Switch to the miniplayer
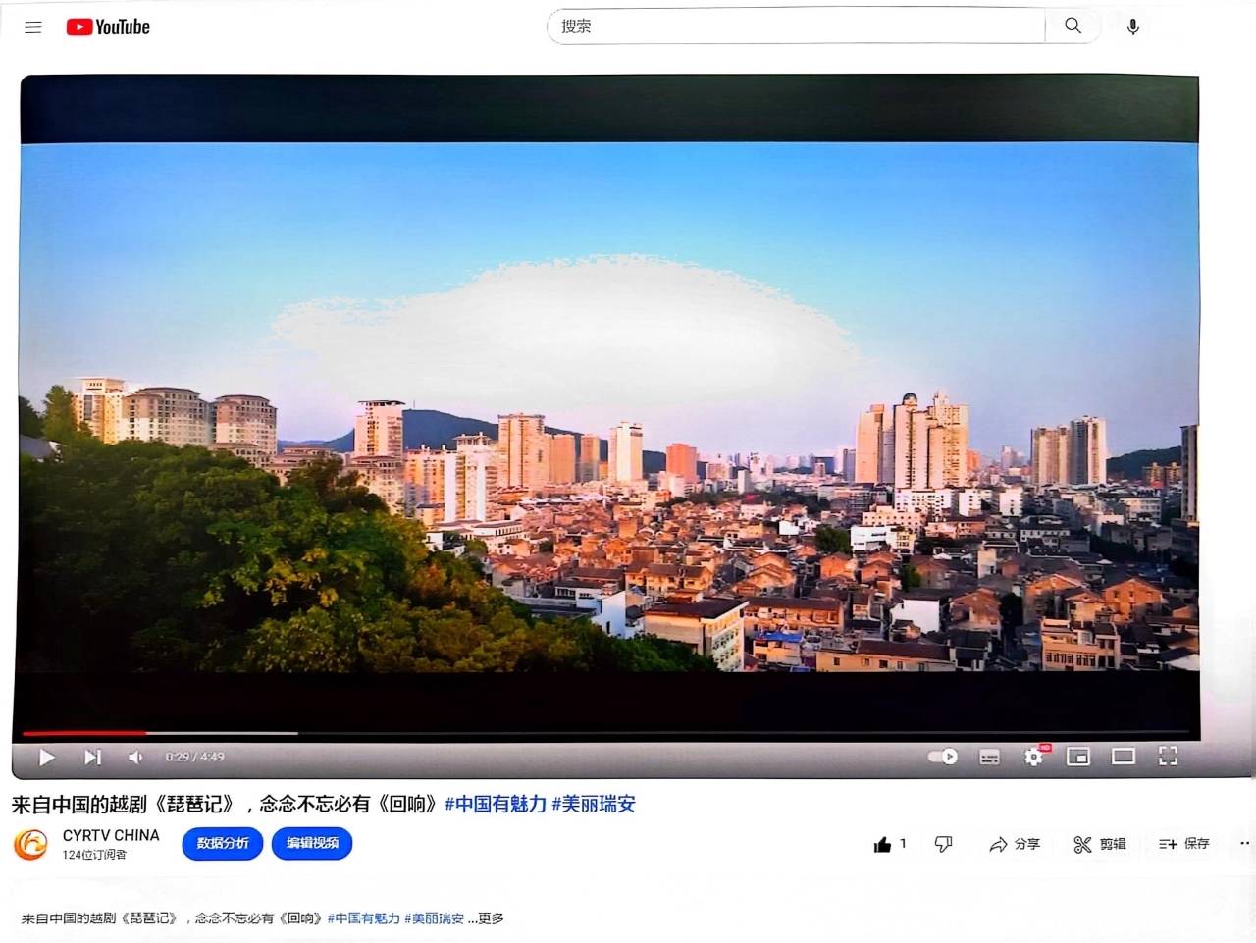The width and height of the screenshot is (1256, 943). (x=1078, y=756)
